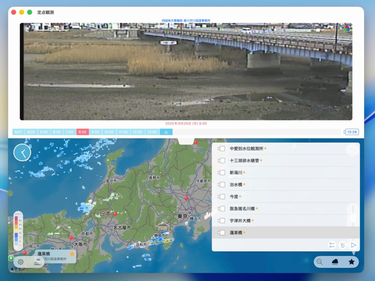Viewport: 375px width, 281px height.
Task: Click the live 13:29 camera time button
Action: coord(352,132)
